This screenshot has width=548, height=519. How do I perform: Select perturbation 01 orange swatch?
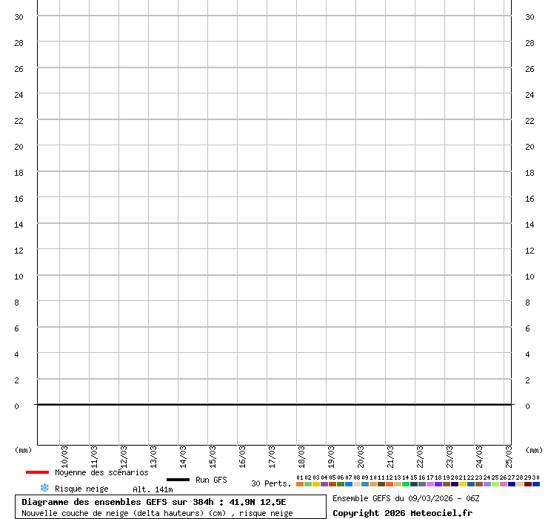(300, 484)
